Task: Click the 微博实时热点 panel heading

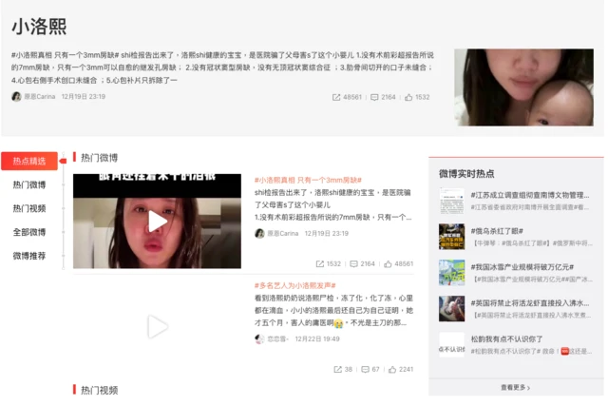Action: tap(466, 174)
